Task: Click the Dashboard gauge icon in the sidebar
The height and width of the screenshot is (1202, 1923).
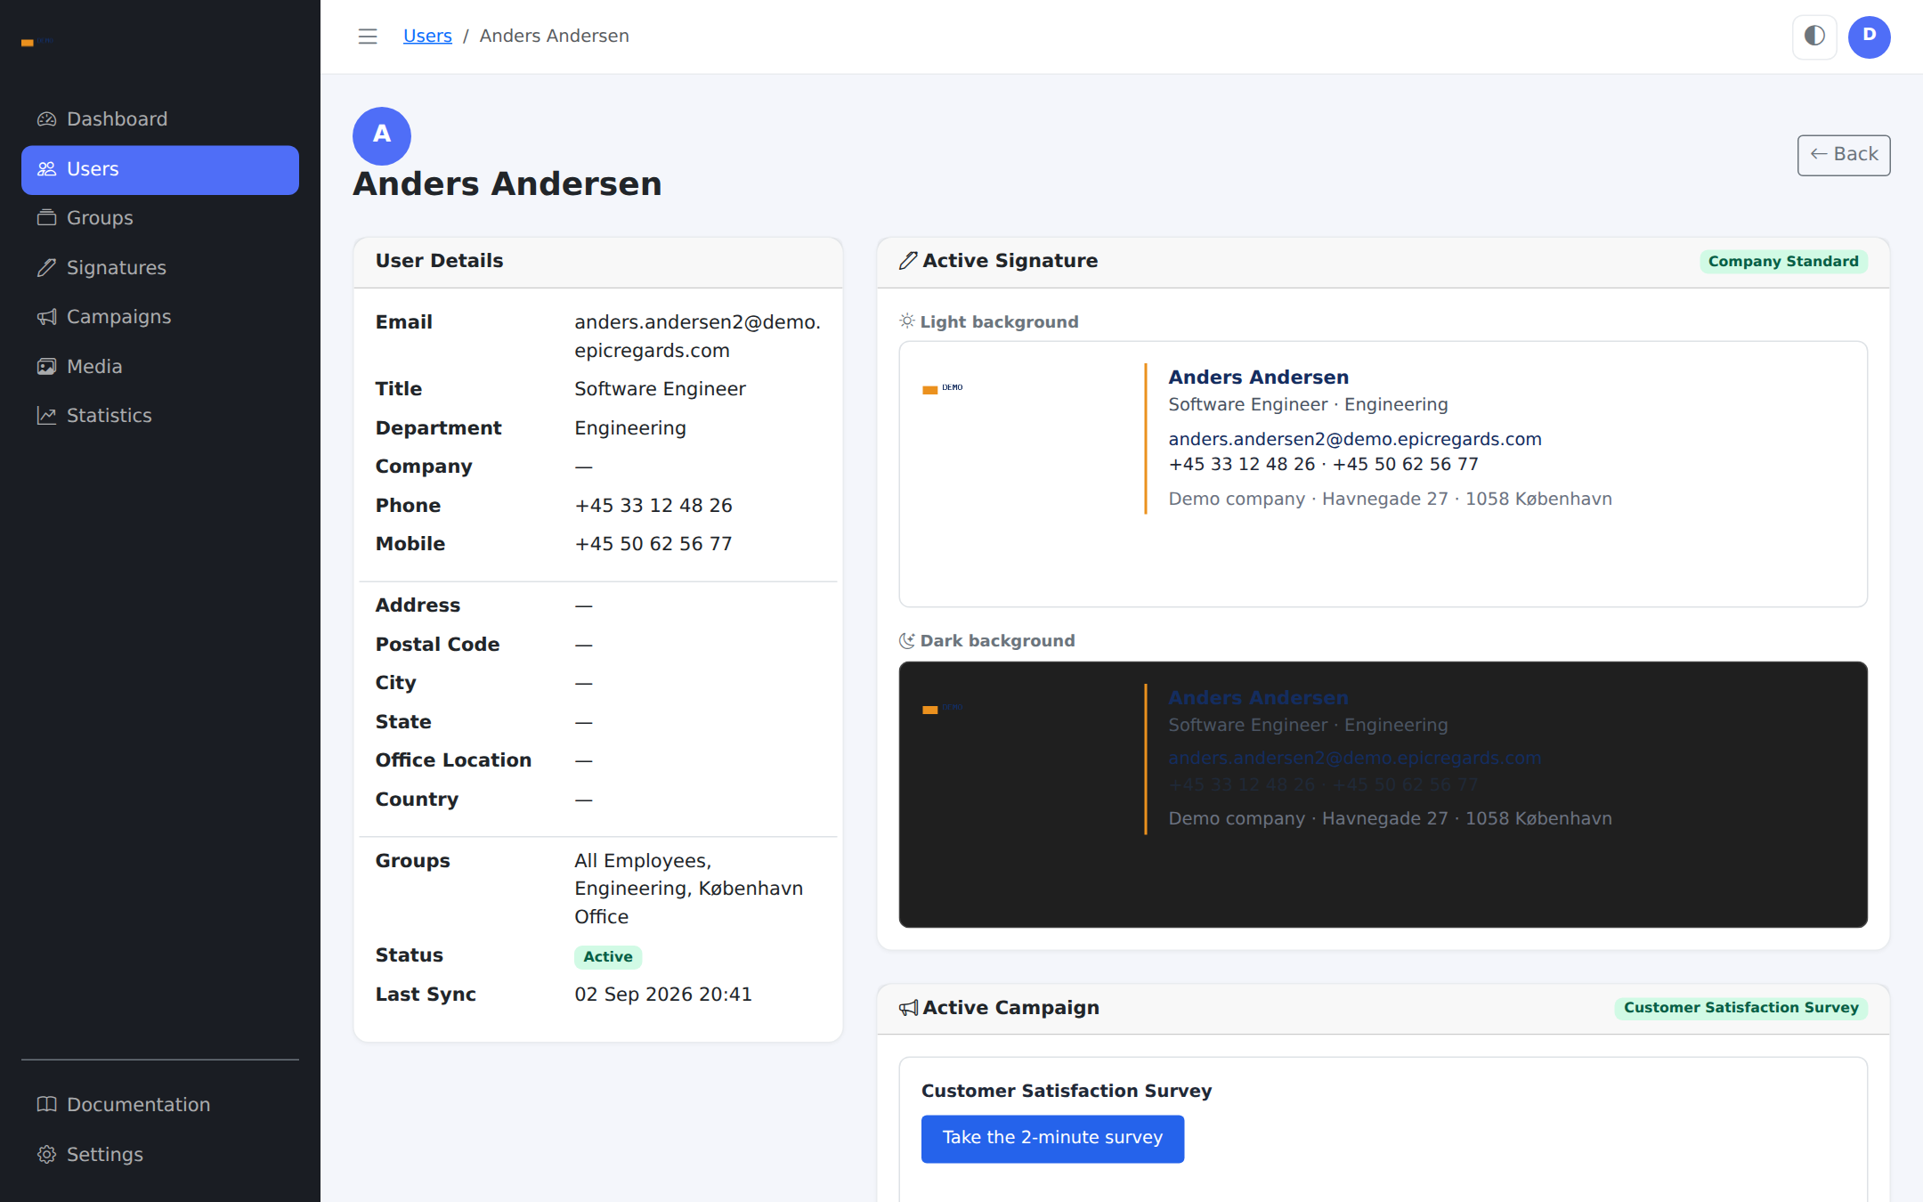Action: pos(46,119)
